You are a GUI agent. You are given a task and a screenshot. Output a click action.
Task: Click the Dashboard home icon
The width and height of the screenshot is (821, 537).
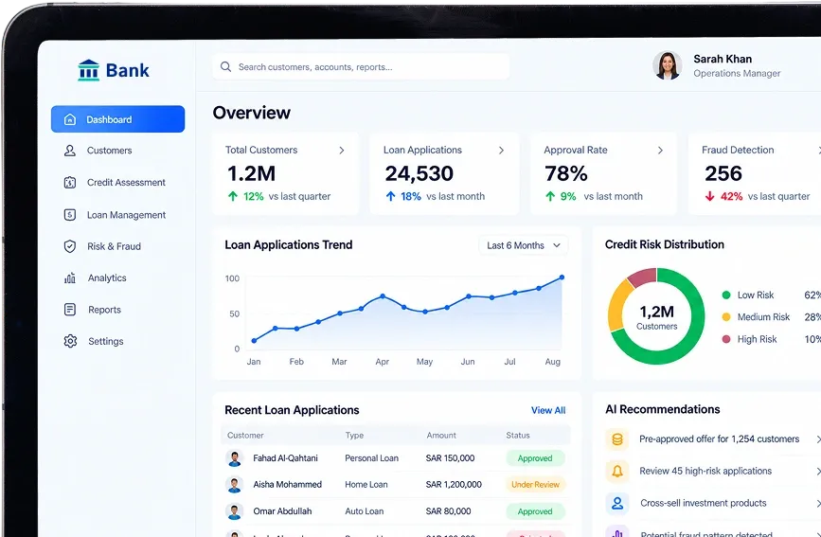70,119
